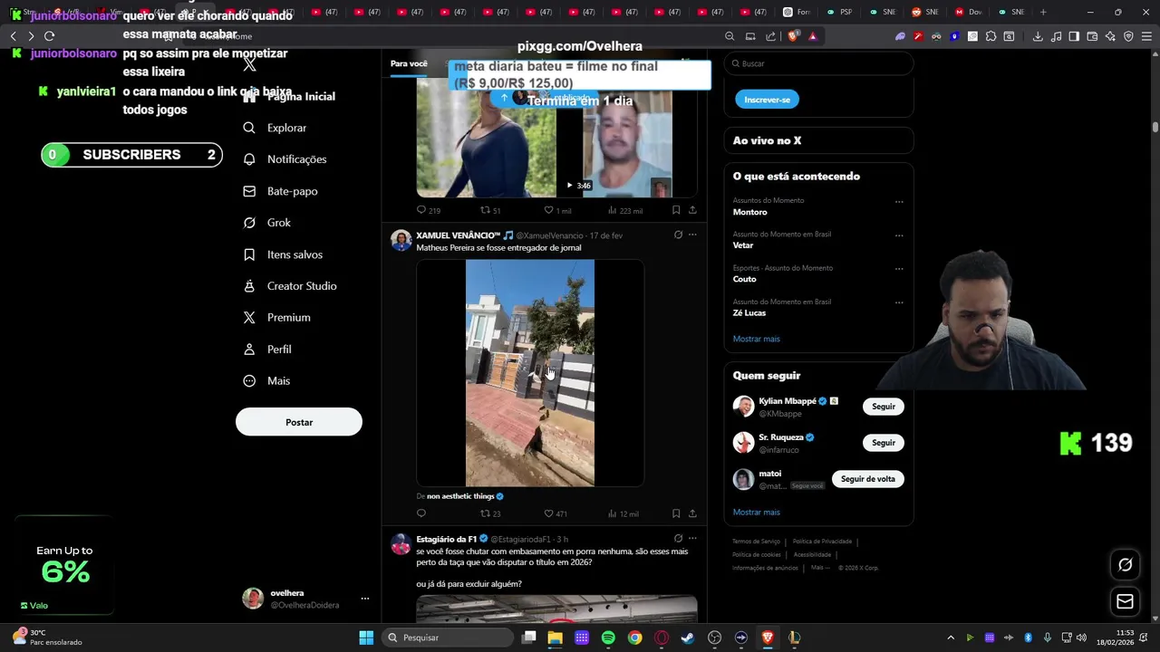Open options for Montoro trend
Viewport: 1160px width, 652px height.
[x=899, y=202]
